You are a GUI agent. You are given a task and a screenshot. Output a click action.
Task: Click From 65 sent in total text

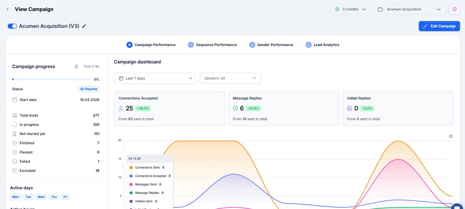click(x=136, y=119)
